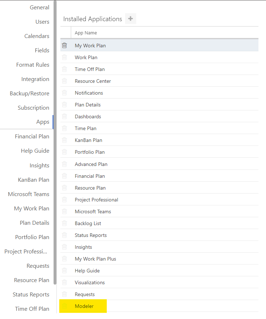Image resolution: width=266 pixels, height=319 pixels.
Task: Open Portfolio Plan in the sidebar
Action: (32, 237)
